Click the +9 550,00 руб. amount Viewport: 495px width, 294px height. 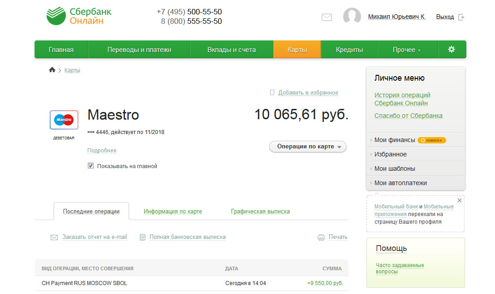325,283
